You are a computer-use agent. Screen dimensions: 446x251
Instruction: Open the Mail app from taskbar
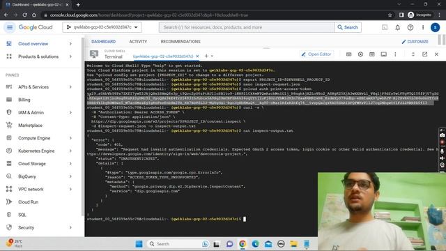click(268, 244)
